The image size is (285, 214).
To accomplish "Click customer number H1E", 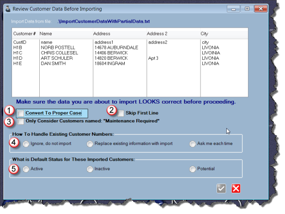I will 18,64.
